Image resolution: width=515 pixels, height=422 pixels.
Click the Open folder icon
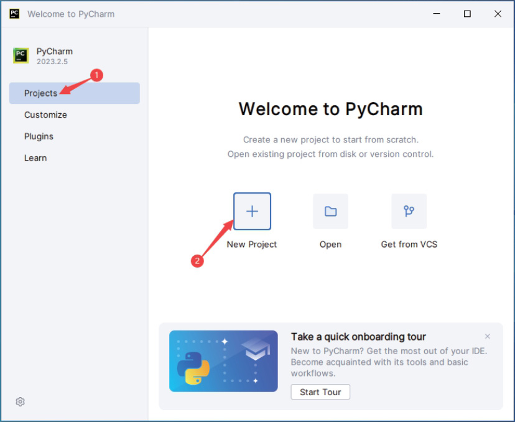coord(330,211)
